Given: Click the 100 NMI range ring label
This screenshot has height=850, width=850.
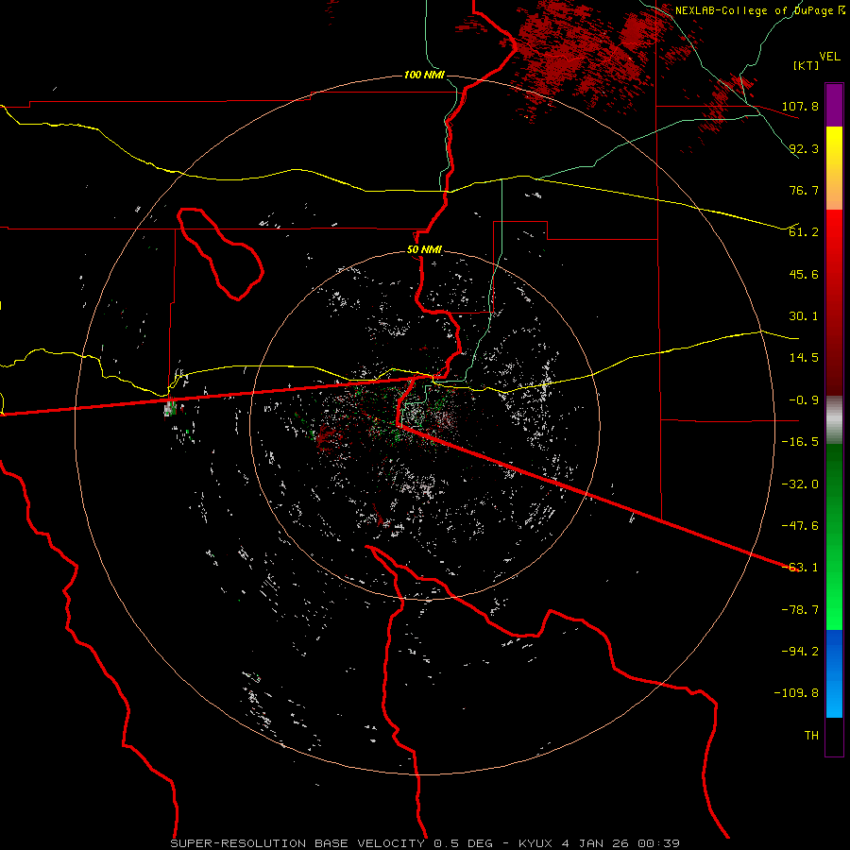Looking at the screenshot, I should pyautogui.click(x=424, y=75).
